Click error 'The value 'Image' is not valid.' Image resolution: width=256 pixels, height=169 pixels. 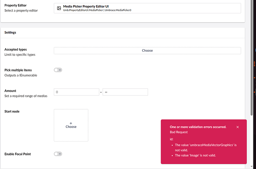[x=196, y=155]
